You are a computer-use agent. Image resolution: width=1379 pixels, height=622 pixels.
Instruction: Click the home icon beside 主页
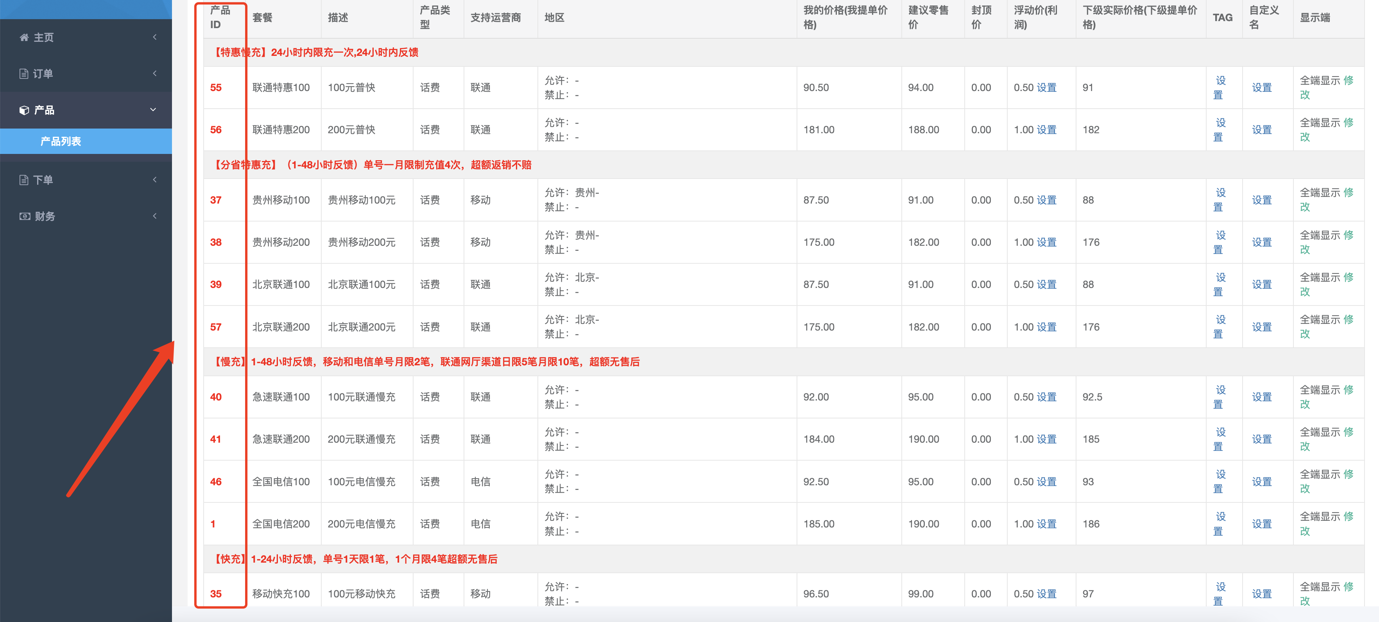point(24,38)
